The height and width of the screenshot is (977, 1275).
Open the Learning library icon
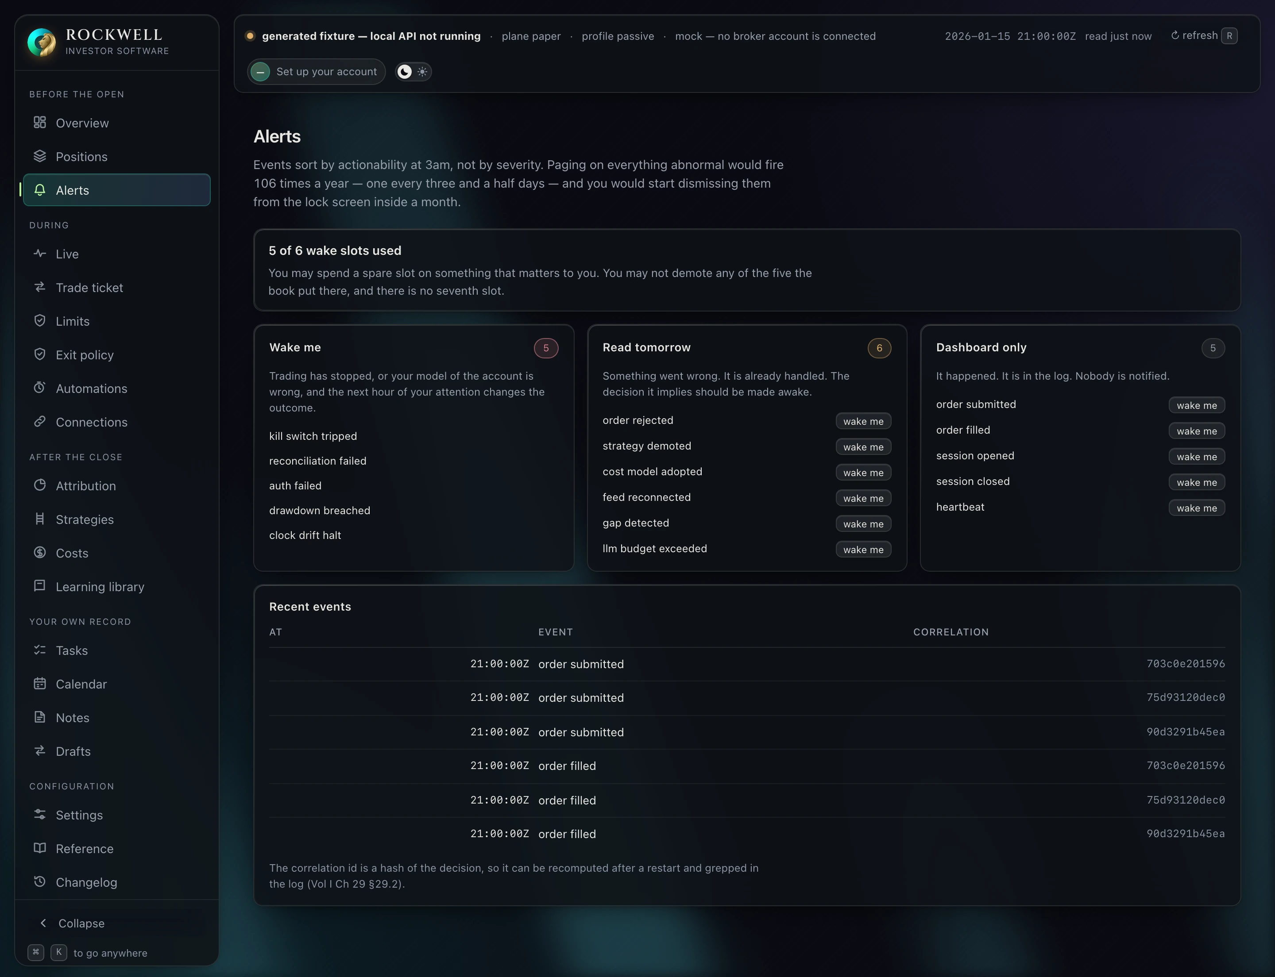[39, 586]
